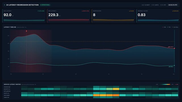Click the 14:32:15 UTC clock
Image resolution: width=182 pixels, height=102 pixels.
tap(173, 5)
